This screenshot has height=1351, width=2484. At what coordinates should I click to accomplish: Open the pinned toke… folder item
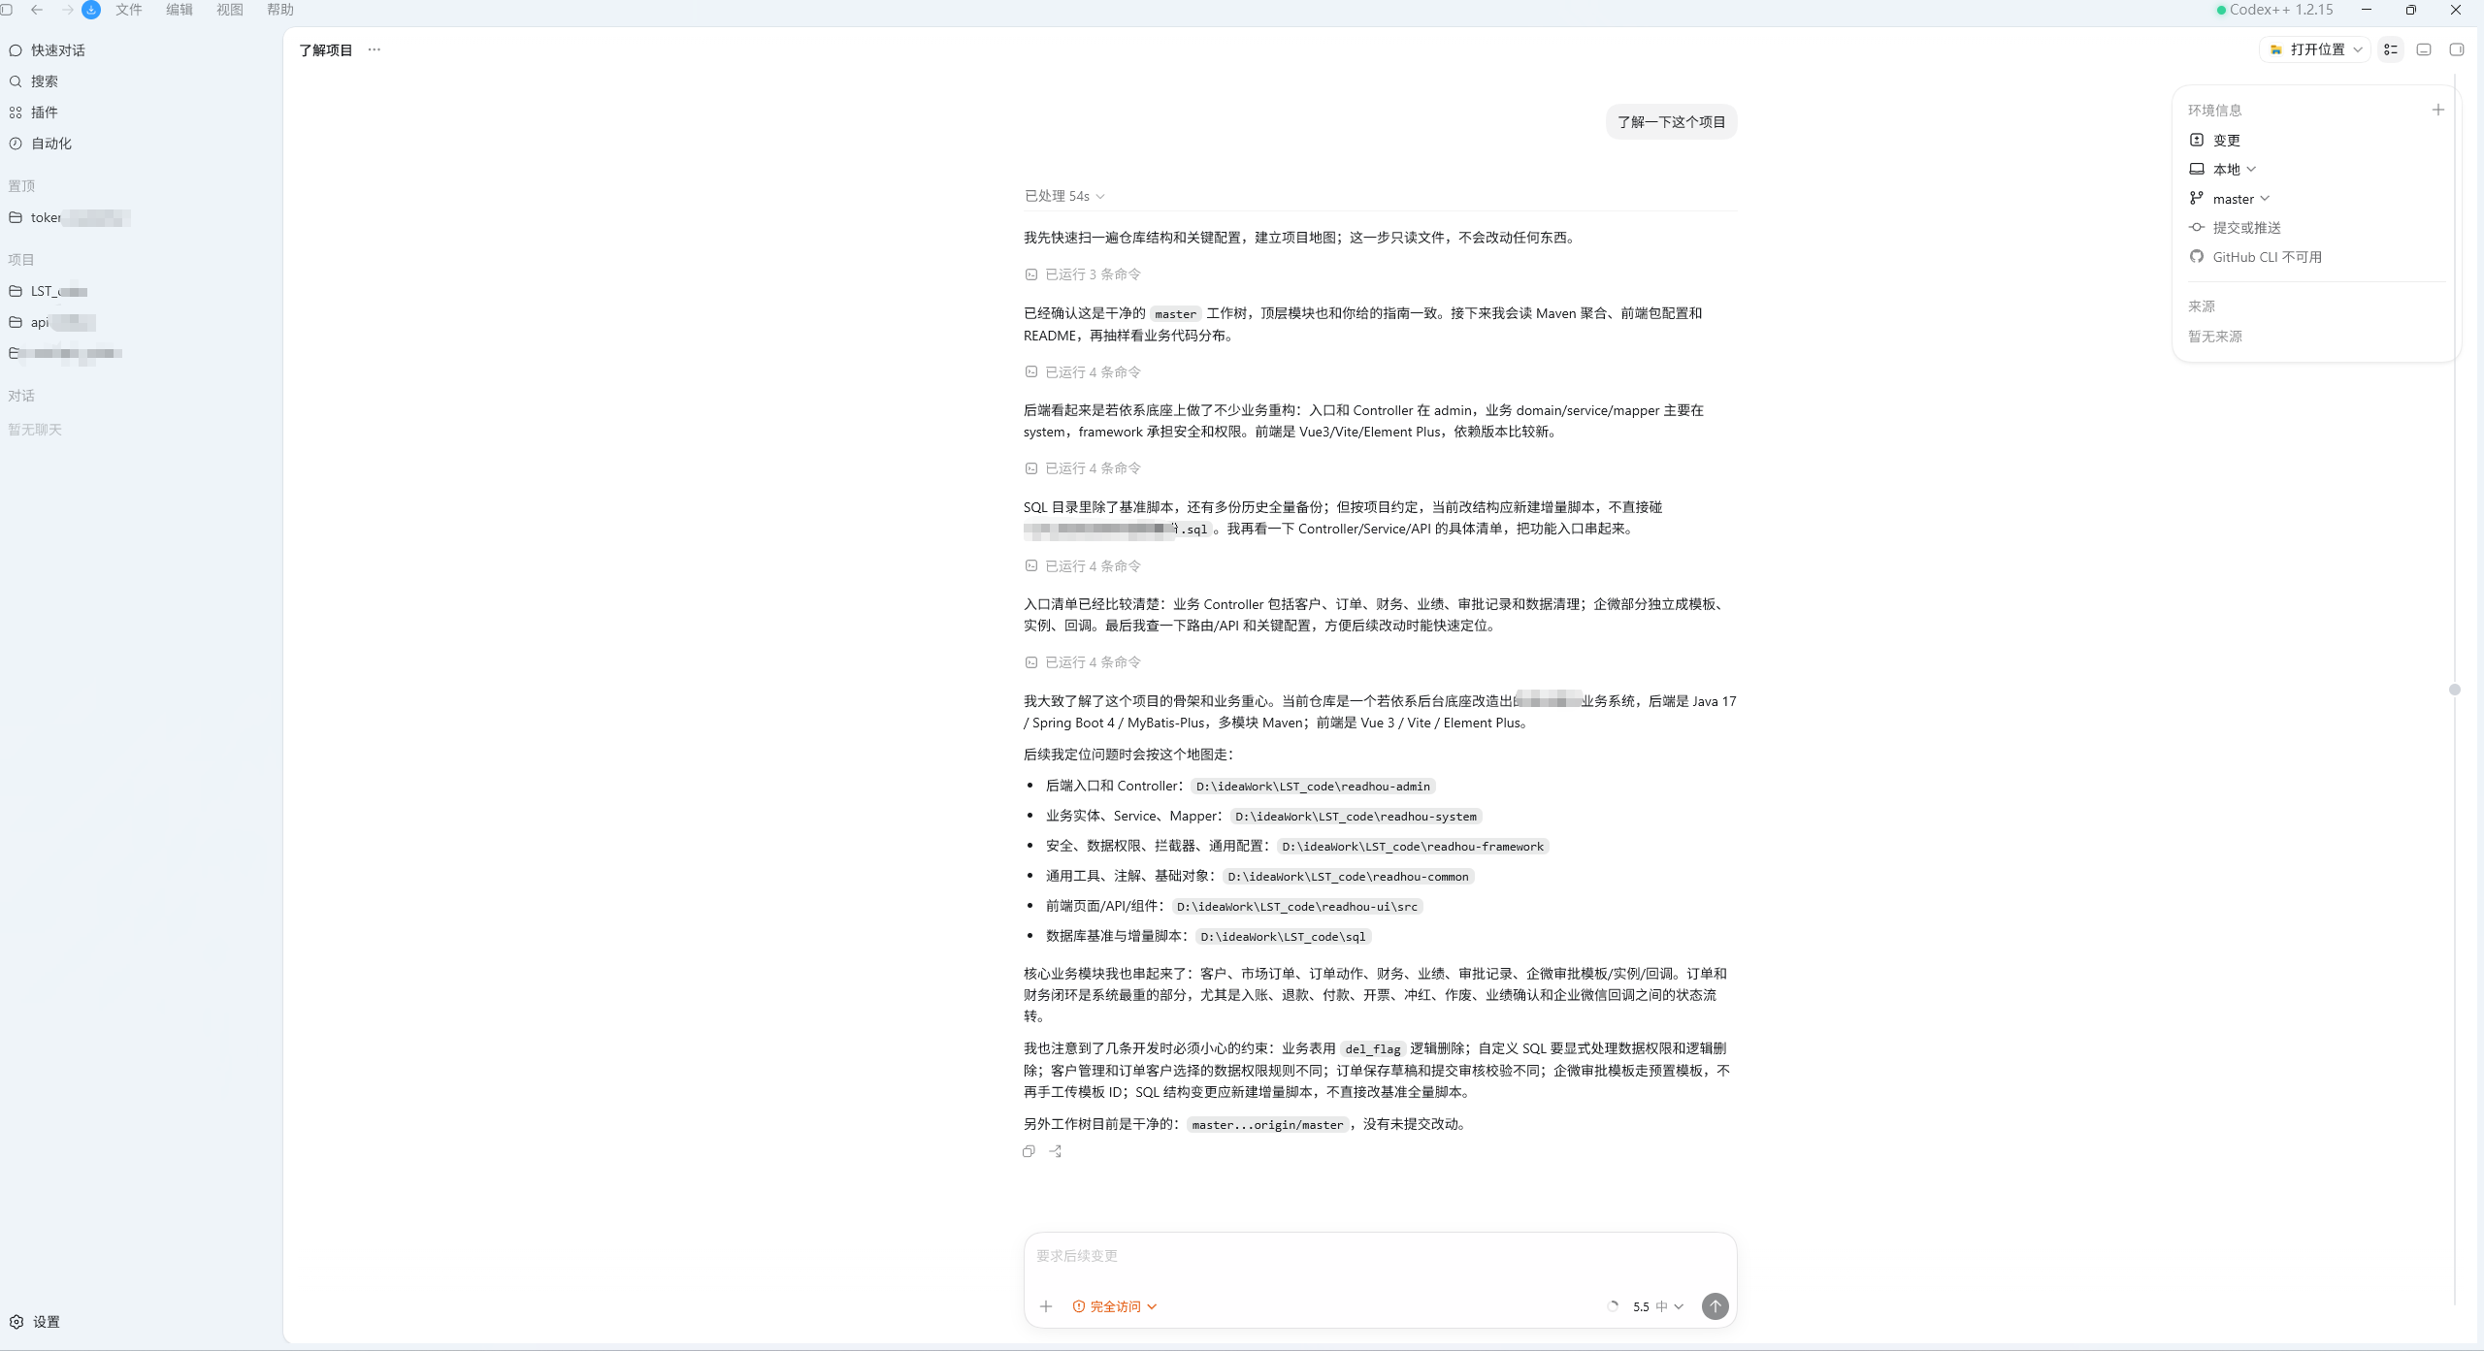coord(141,218)
